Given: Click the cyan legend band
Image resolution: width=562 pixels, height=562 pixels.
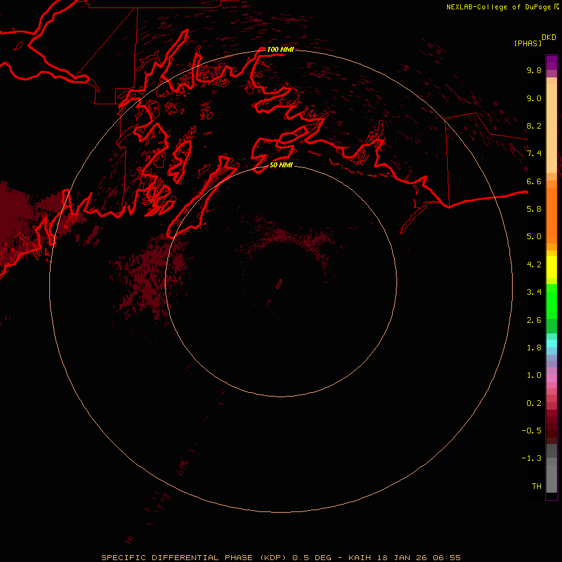Looking at the screenshot, I should (551, 343).
